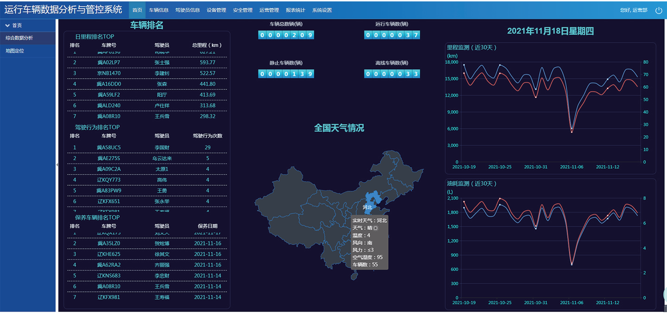Image resolution: width=667 pixels, height=314 pixels.
Task: Select 安全管理 in the navigation bar
Action: point(243,10)
